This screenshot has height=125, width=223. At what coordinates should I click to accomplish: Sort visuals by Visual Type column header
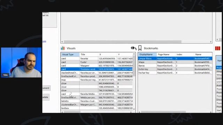(x=70, y=55)
